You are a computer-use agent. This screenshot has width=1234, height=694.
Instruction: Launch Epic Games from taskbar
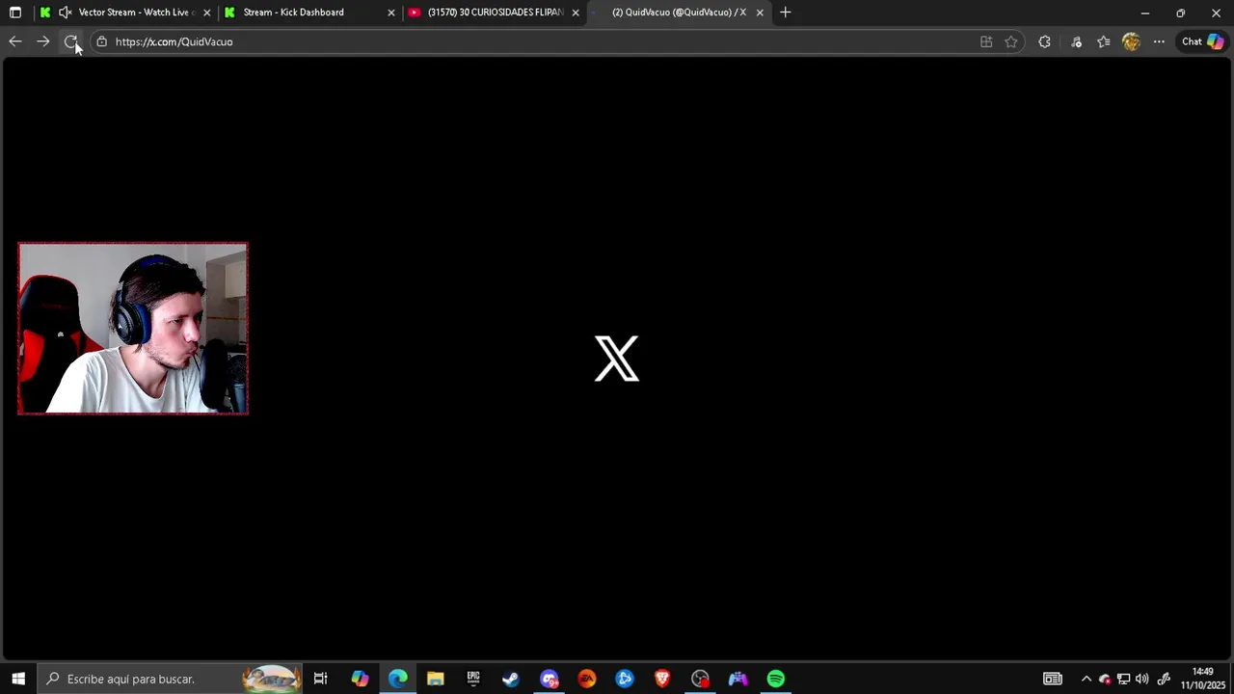click(x=473, y=679)
